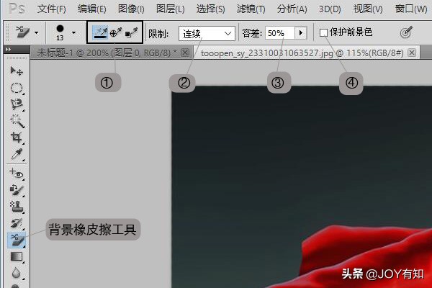Open the 编辑(E) menu
This screenshot has width=432, height=288.
(91, 9)
